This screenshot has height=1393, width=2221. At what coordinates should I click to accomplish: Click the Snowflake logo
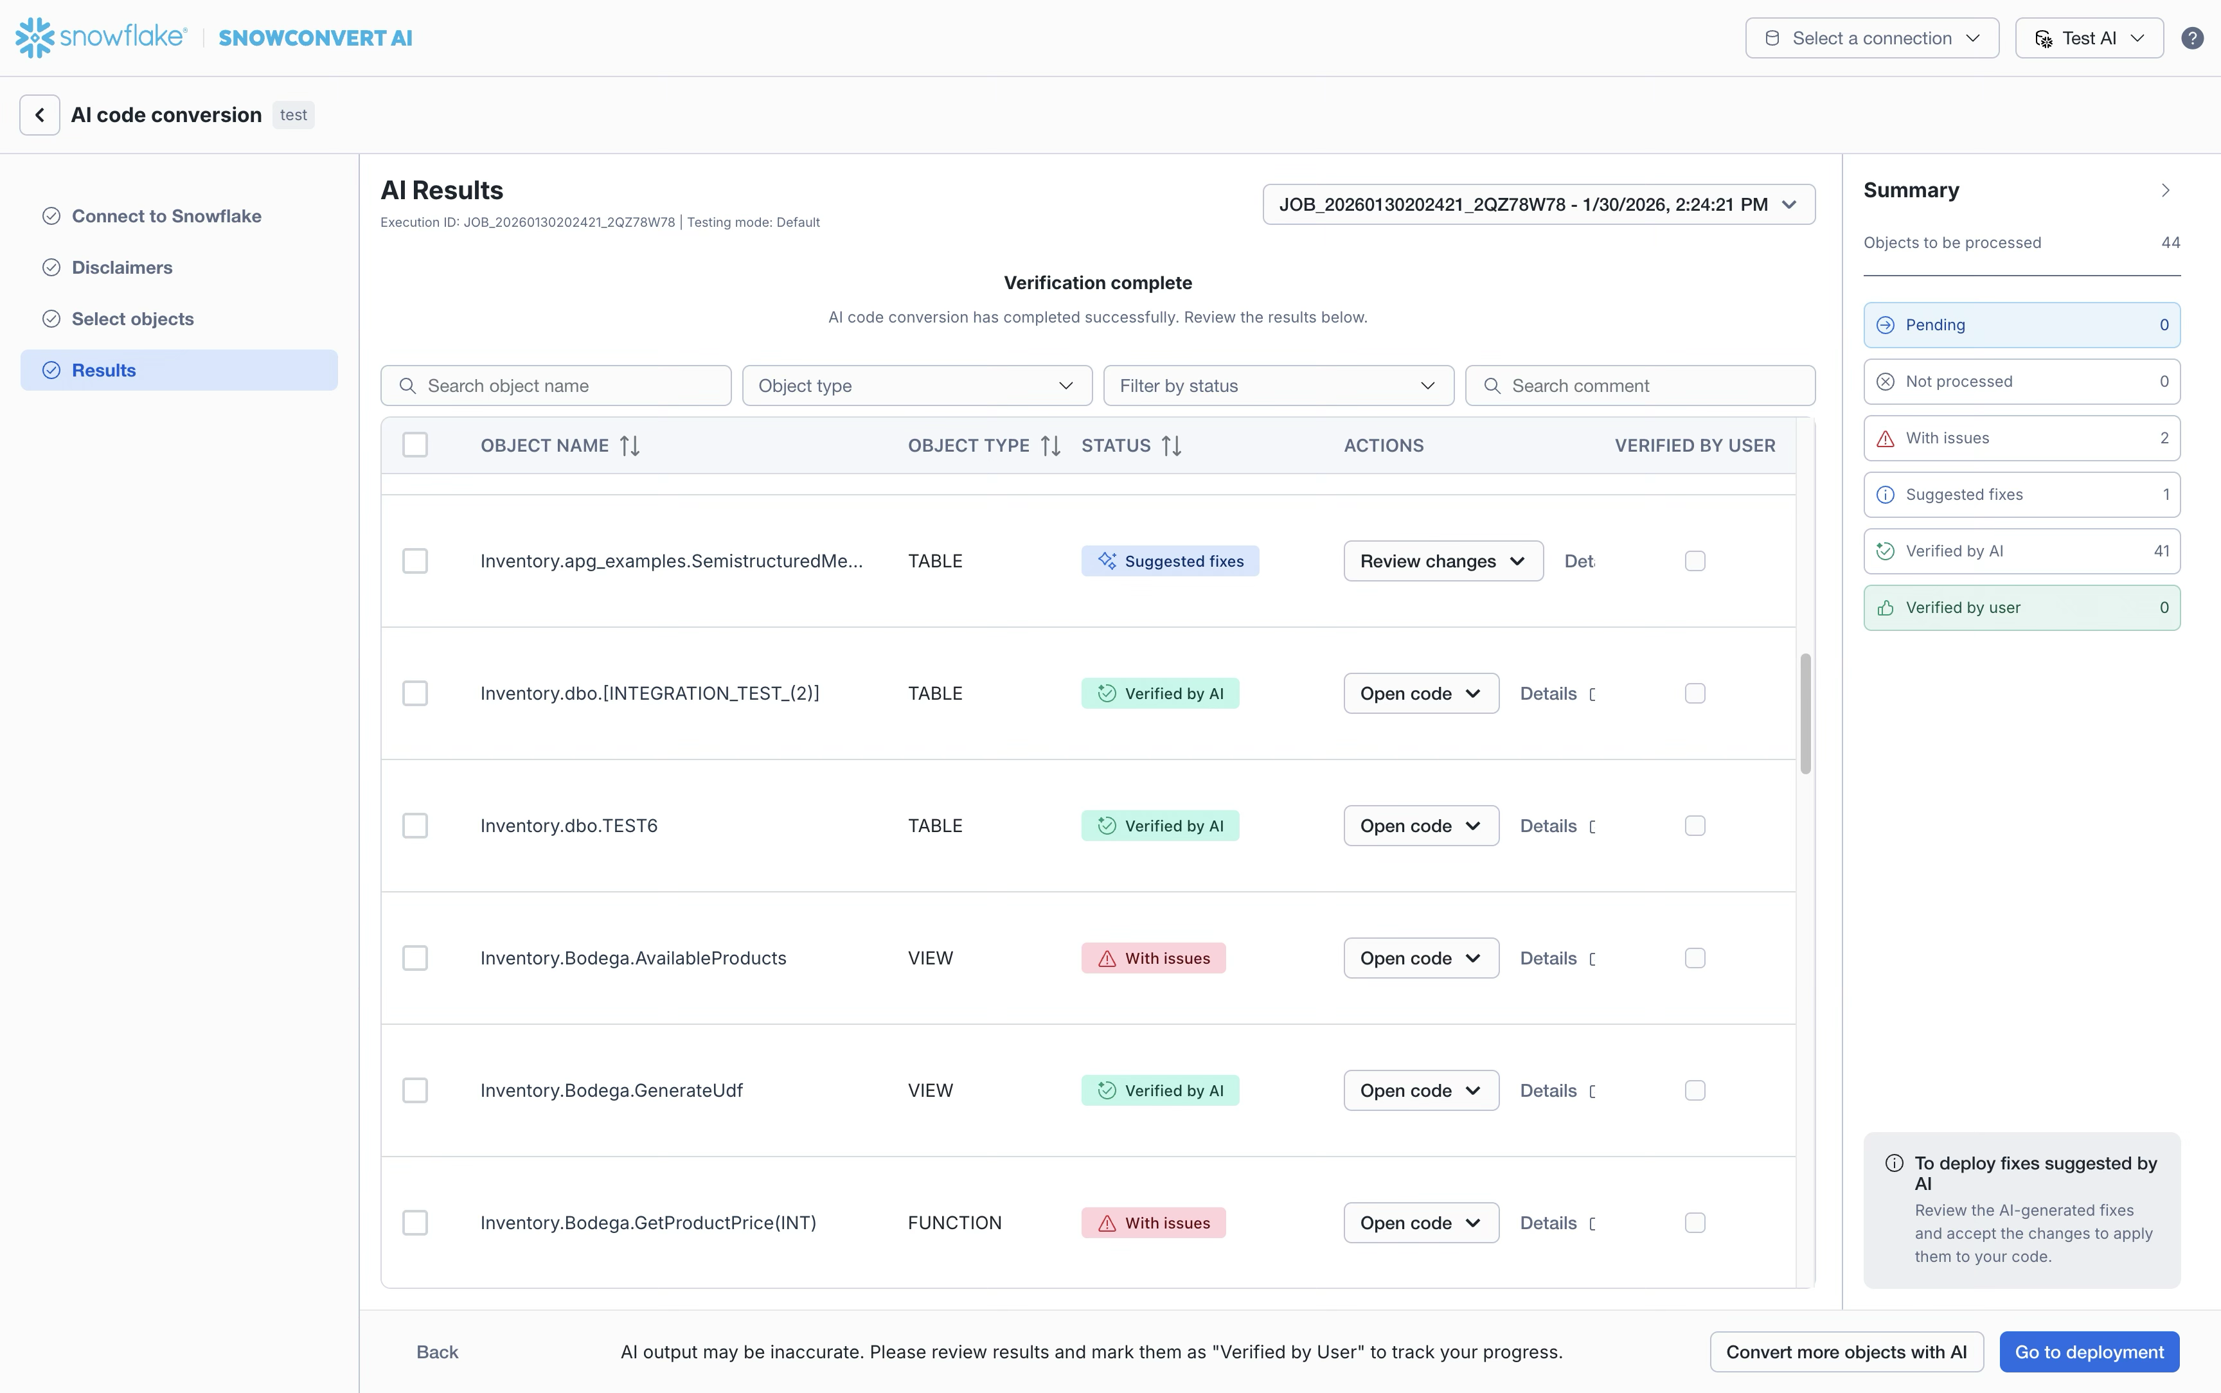102,38
